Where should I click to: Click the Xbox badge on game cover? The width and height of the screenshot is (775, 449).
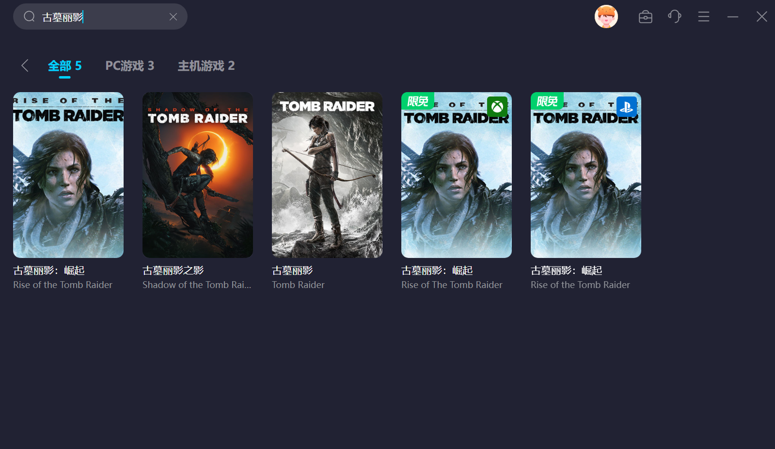497,107
